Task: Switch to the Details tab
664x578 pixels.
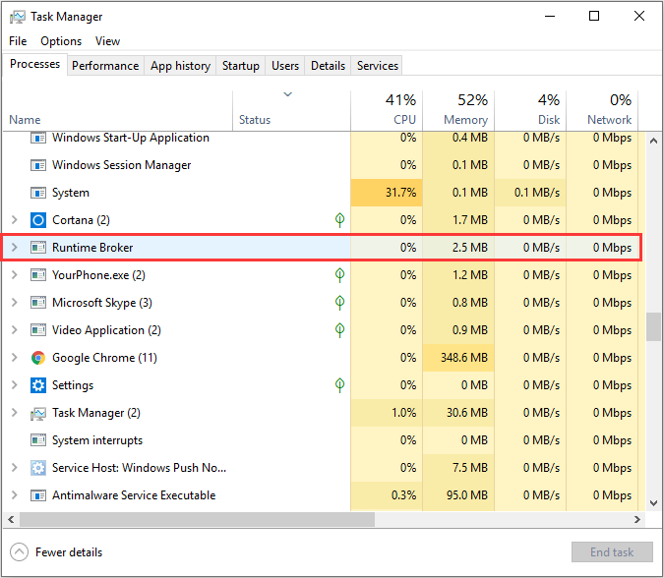Action: click(x=328, y=66)
